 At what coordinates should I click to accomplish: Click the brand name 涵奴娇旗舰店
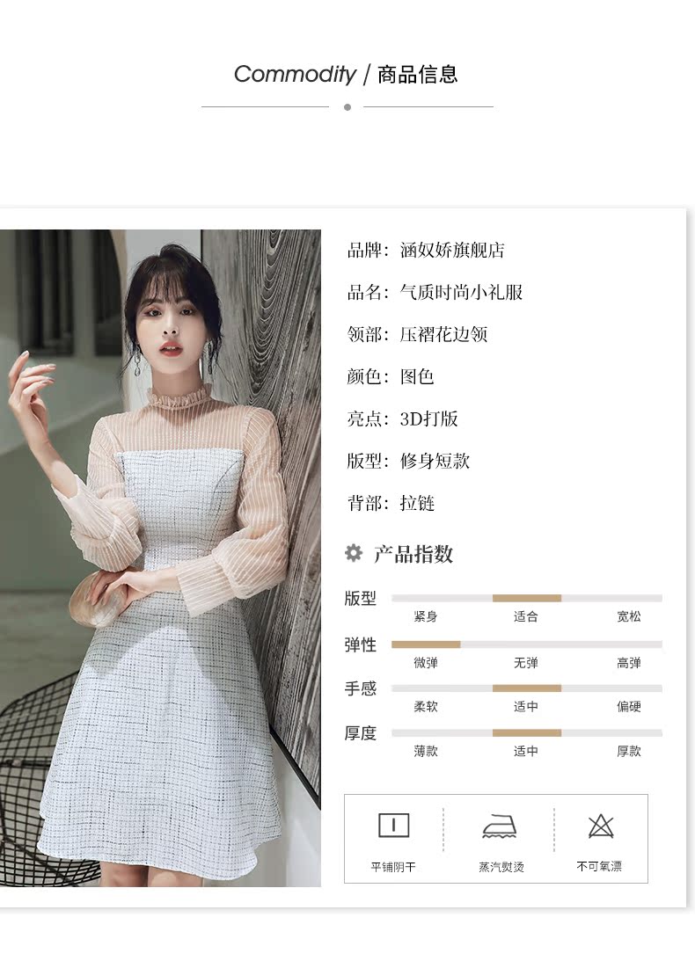452,250
